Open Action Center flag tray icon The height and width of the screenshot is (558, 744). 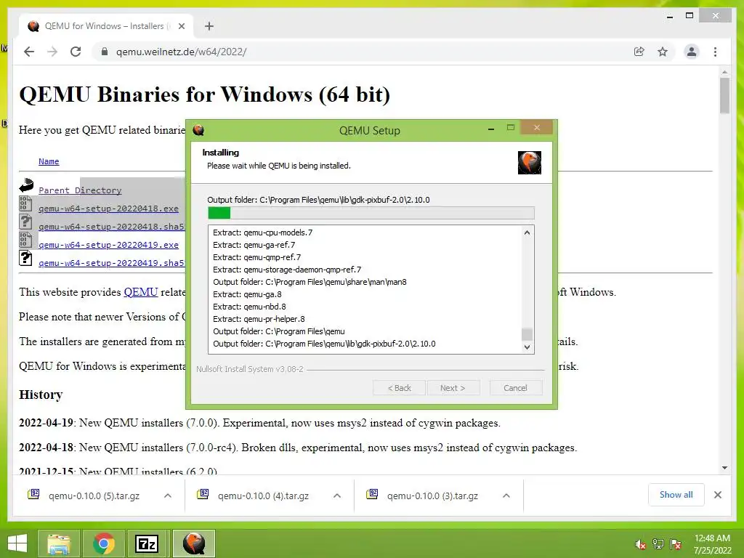(x=676, y=544)
